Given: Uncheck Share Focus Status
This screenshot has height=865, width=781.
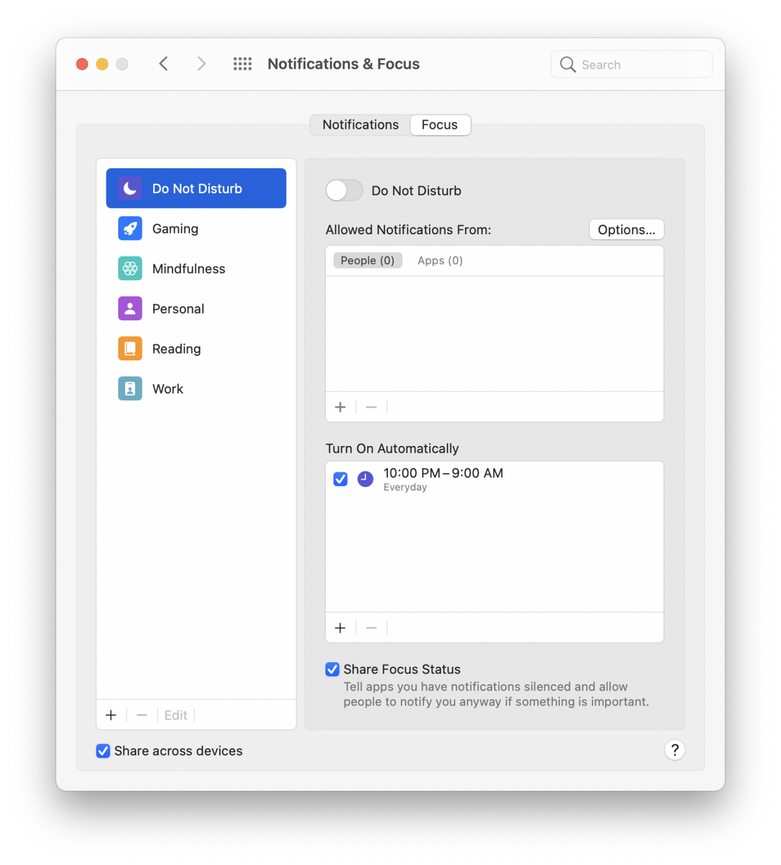Looking at the screenshot, I should coord(332,669).
